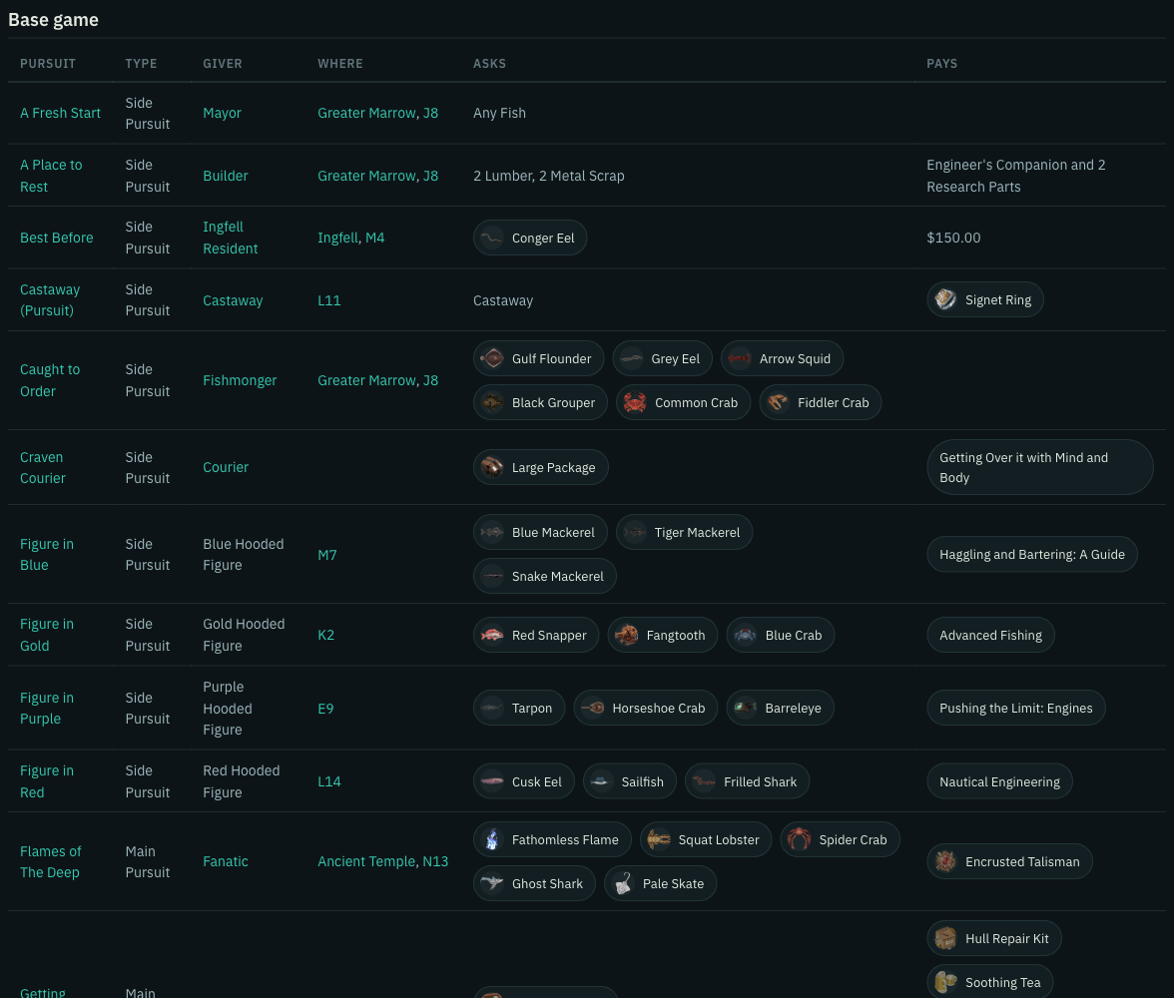Click the Encrusted Talisman icon
The width and height of the screenshot is (1174, 998).
[x=945, y=861]
